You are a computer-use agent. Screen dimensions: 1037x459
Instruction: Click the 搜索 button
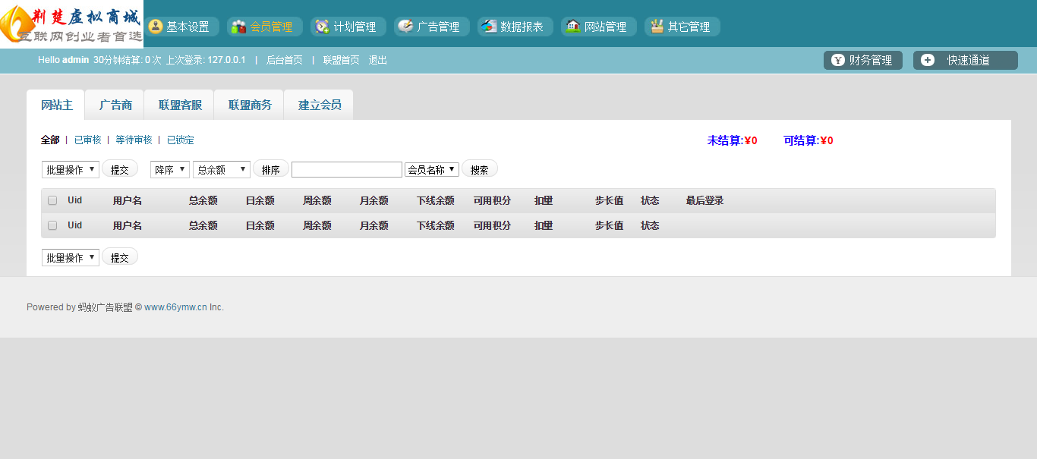point(480,169)
